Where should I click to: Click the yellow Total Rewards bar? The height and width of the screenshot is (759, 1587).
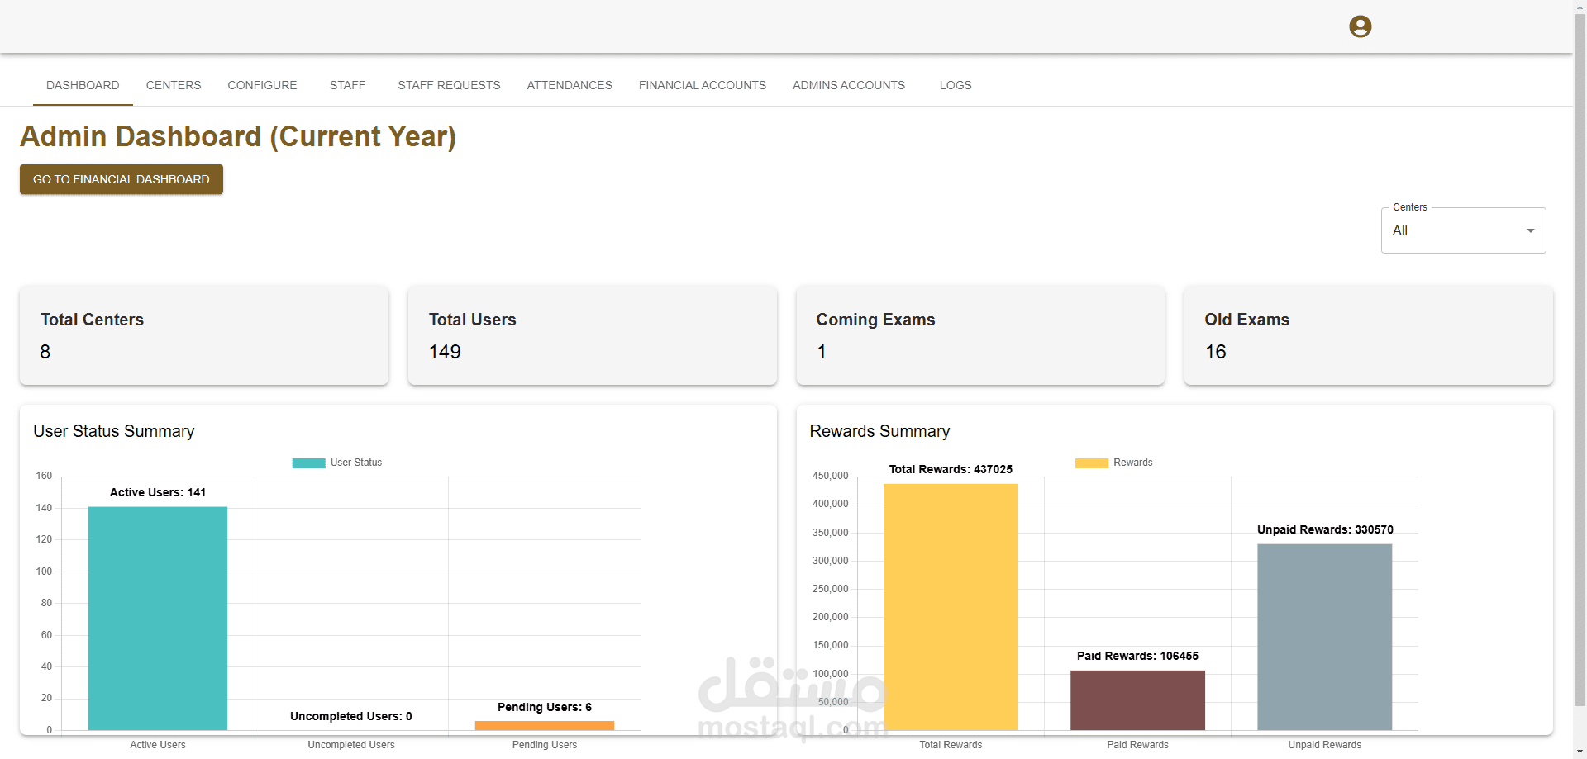[x=951, y=607]
